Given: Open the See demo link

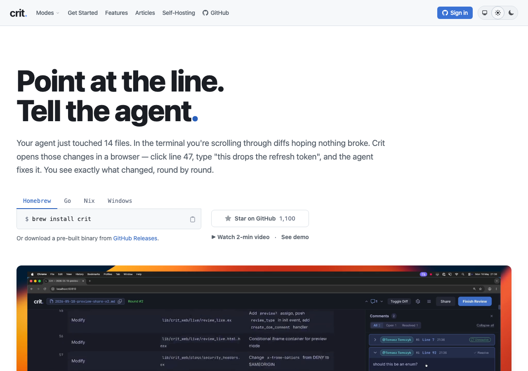Looking at the screenshot, I should click(x=295, y=237).
